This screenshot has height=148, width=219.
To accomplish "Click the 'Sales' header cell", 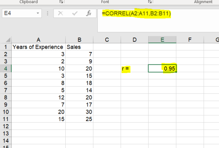I will pyautogui.click(x=79, y=47).
